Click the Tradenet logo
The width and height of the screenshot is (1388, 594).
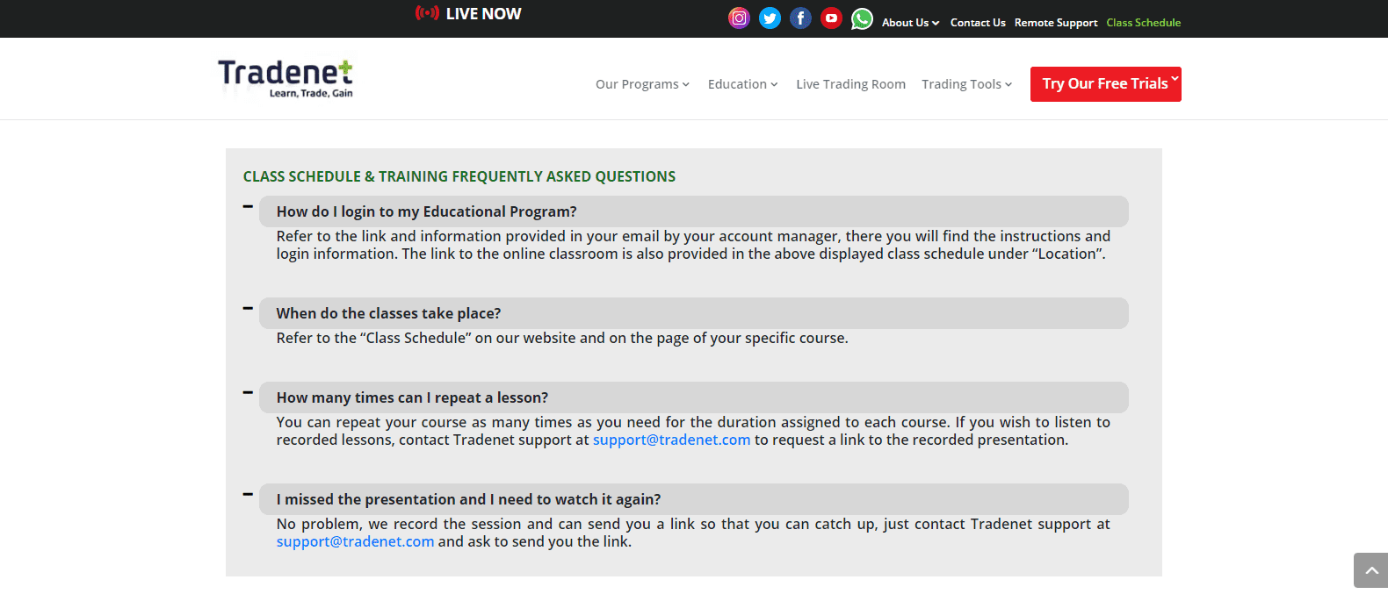(x=286, y=78)
